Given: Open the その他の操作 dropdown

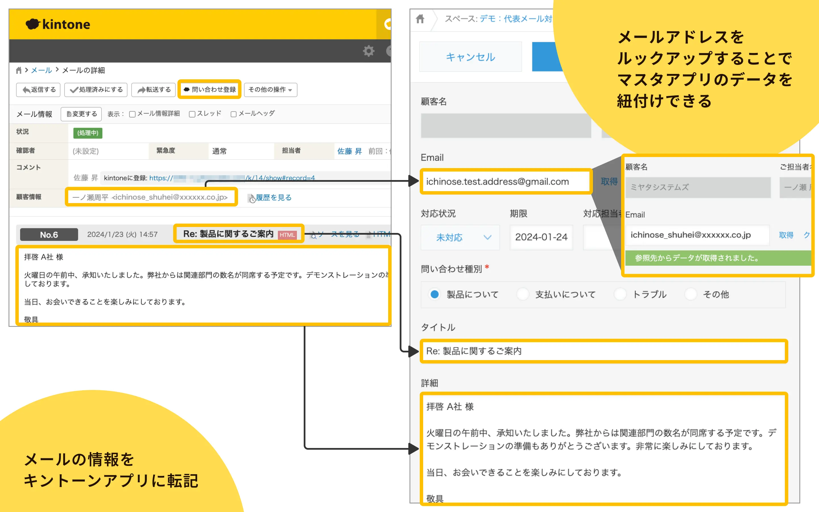Looking at the screenshot, I should pyautogui.click(x=270, y=90).
